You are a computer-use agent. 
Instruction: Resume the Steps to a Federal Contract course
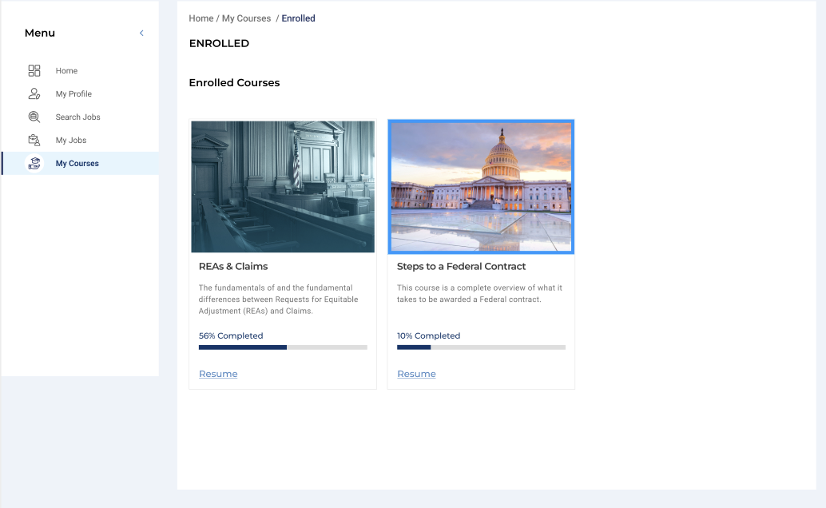pos(416,374)
